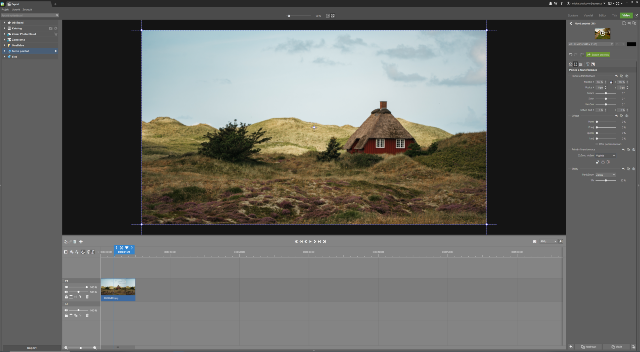Open the Způsob vložení dropdown showing Vyplnit
Viewport: 640px width, 352px height.
(605, 155)
